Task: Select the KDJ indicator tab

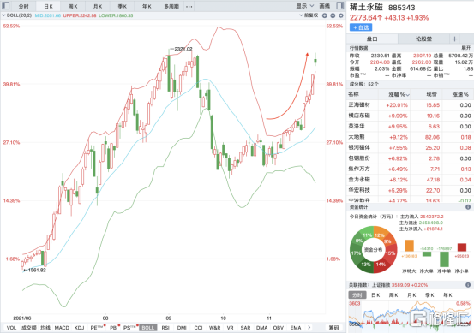Action: pyautogui.click(x=79, y=328)
